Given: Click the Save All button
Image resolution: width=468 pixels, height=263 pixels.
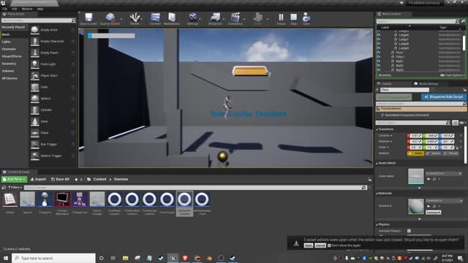Looking at the screenshot, I should point(60,179).
